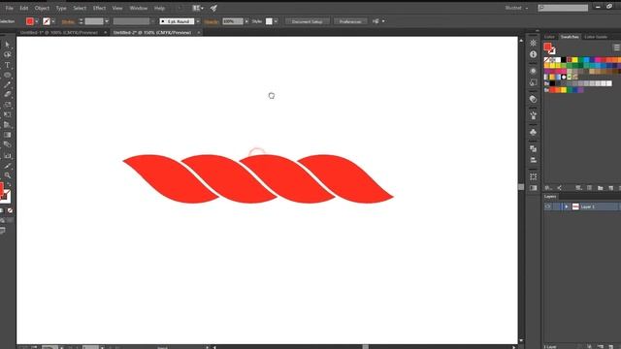Click the fill color box in toolbox

1,188
